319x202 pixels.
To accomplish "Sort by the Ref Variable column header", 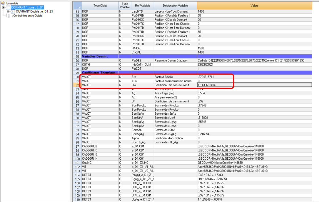I will coord(142,5).
